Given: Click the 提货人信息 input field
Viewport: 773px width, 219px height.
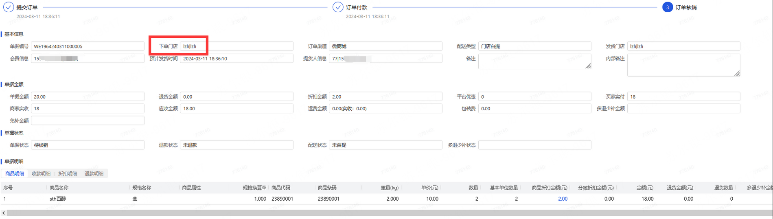Looking at the screenshot, I should coord(385,59).
